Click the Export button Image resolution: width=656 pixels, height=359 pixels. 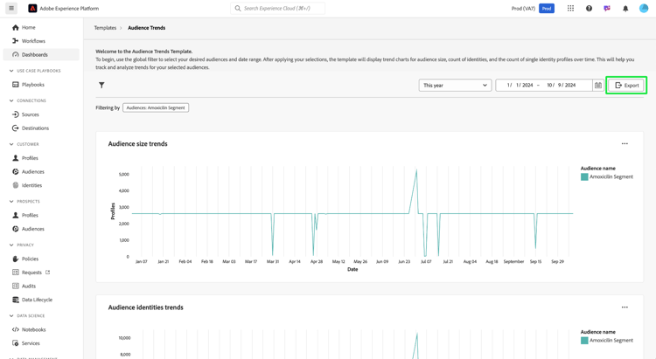(x=626, y=86)
